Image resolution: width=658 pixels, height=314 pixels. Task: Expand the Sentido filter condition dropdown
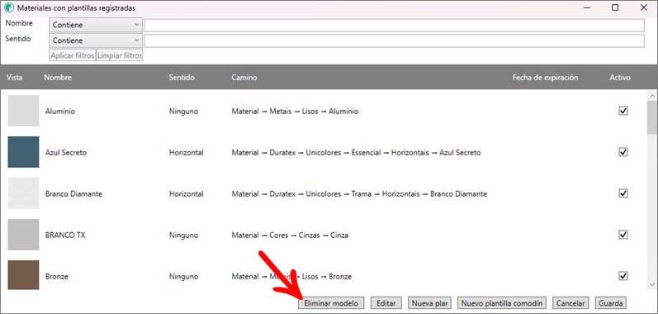point(96,40)
